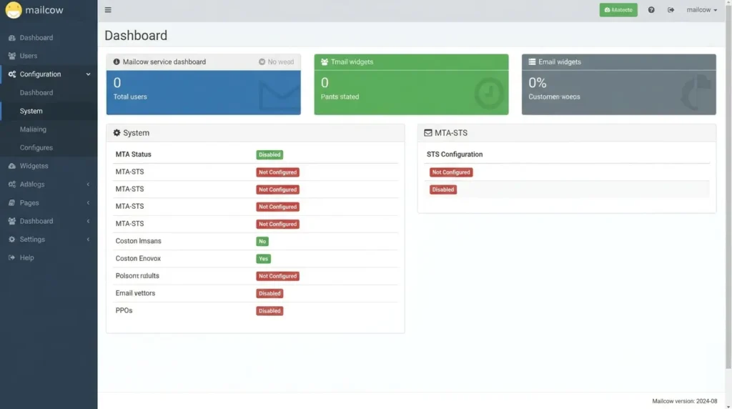Click Disabled badge under STS Configuration
The image size is (732, 409).
(x=443, y=189)
